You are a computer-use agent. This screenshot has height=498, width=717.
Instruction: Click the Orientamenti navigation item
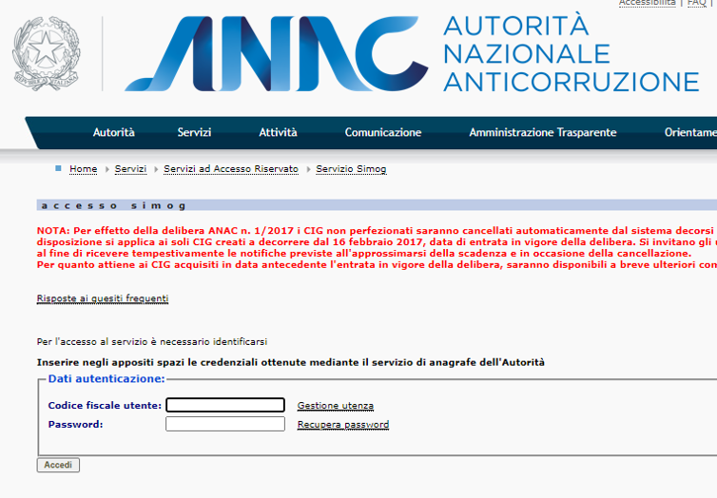pos(690,133)
